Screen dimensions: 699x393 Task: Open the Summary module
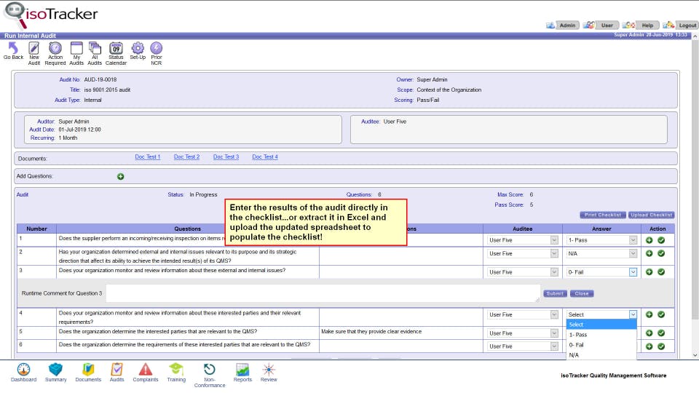56,373
